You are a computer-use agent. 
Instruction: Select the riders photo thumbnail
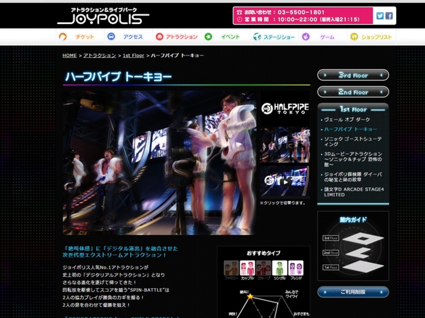click(285, 145)
